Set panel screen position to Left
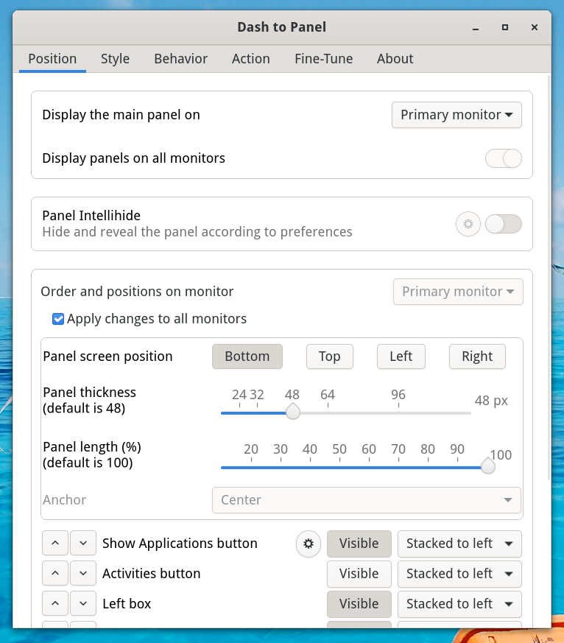This screenshot has height=643, width=564. point(401,356)
